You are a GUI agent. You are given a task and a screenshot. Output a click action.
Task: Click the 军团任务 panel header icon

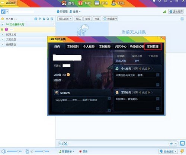click(x=117, y=92)
